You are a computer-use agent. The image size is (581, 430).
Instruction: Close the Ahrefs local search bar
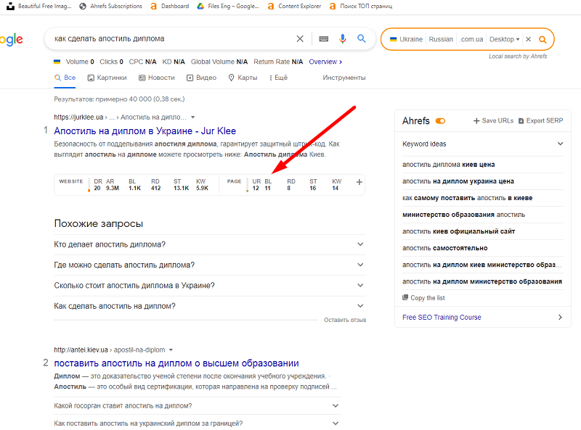click(x=528, y=39)
